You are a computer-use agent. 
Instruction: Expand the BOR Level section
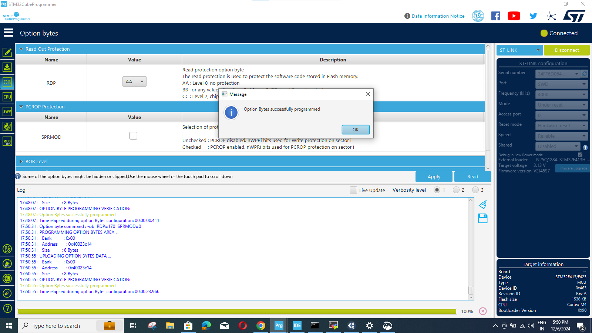pyautogui.click(x=21, y=161)
